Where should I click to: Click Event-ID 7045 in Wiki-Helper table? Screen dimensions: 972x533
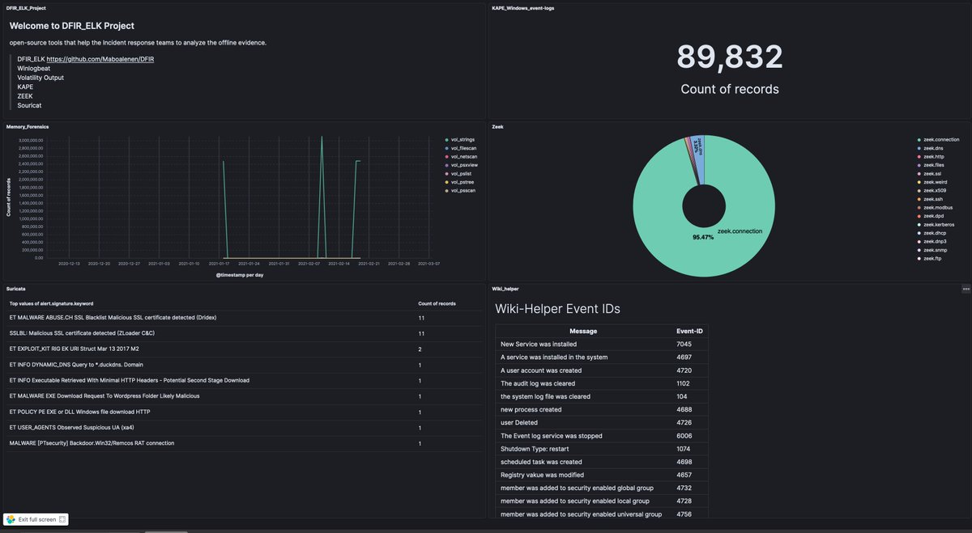click(684, 345)
